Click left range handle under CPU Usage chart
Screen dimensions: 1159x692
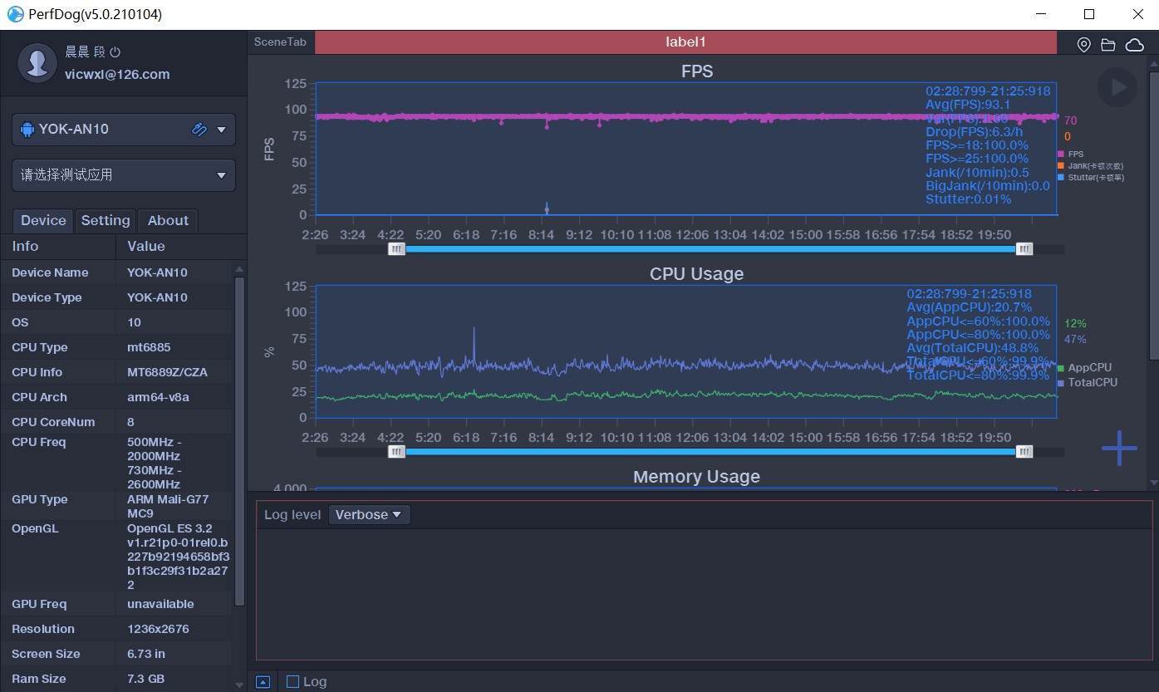(397, 452)
